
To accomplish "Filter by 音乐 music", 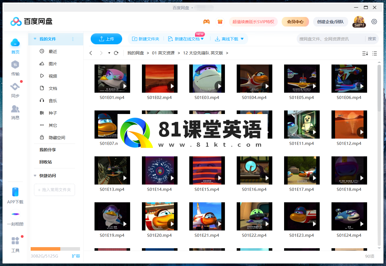I will (53, 101).
